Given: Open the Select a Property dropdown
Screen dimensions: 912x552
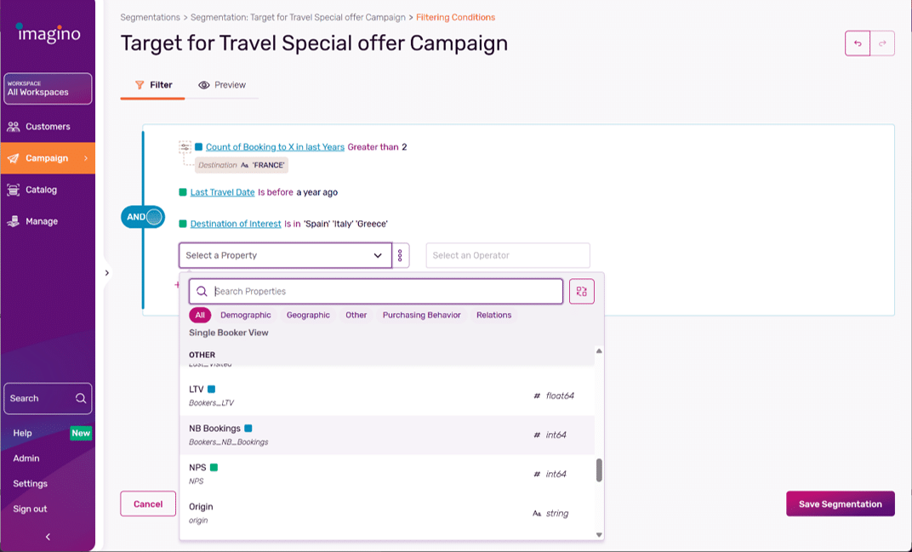Looking at the screenshot, I should (x=284, y=255).
